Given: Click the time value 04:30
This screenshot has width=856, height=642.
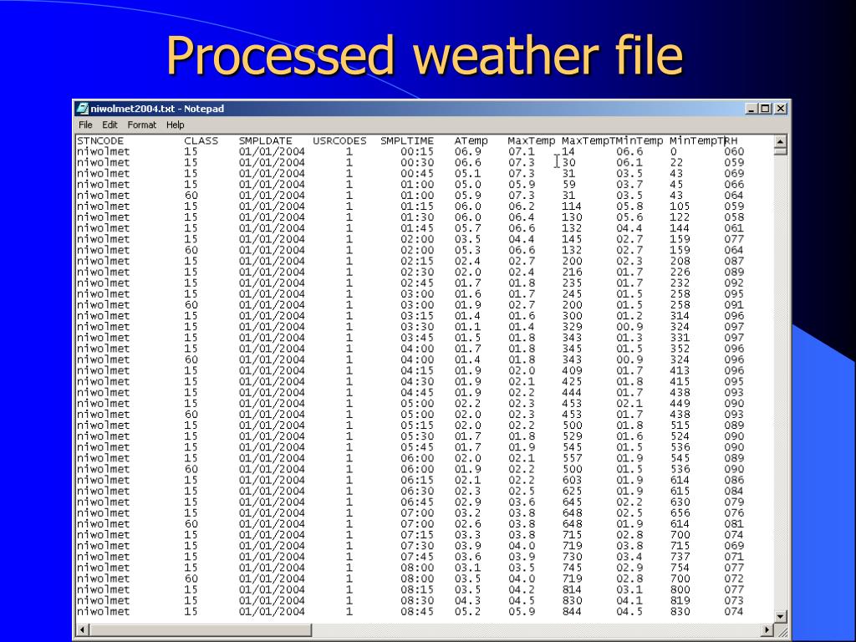Looking at the screenshot, I should pos(417,381).
